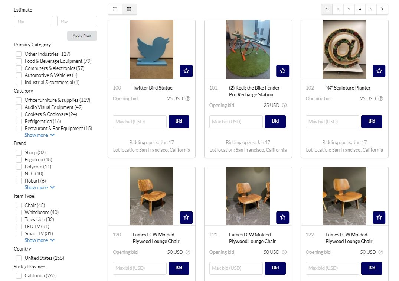
Task: Place bid on Twitter Bird Statue
Action: point(179,122)
